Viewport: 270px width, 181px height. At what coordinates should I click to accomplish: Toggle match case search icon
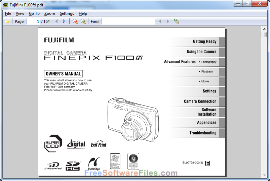[176, 21]
